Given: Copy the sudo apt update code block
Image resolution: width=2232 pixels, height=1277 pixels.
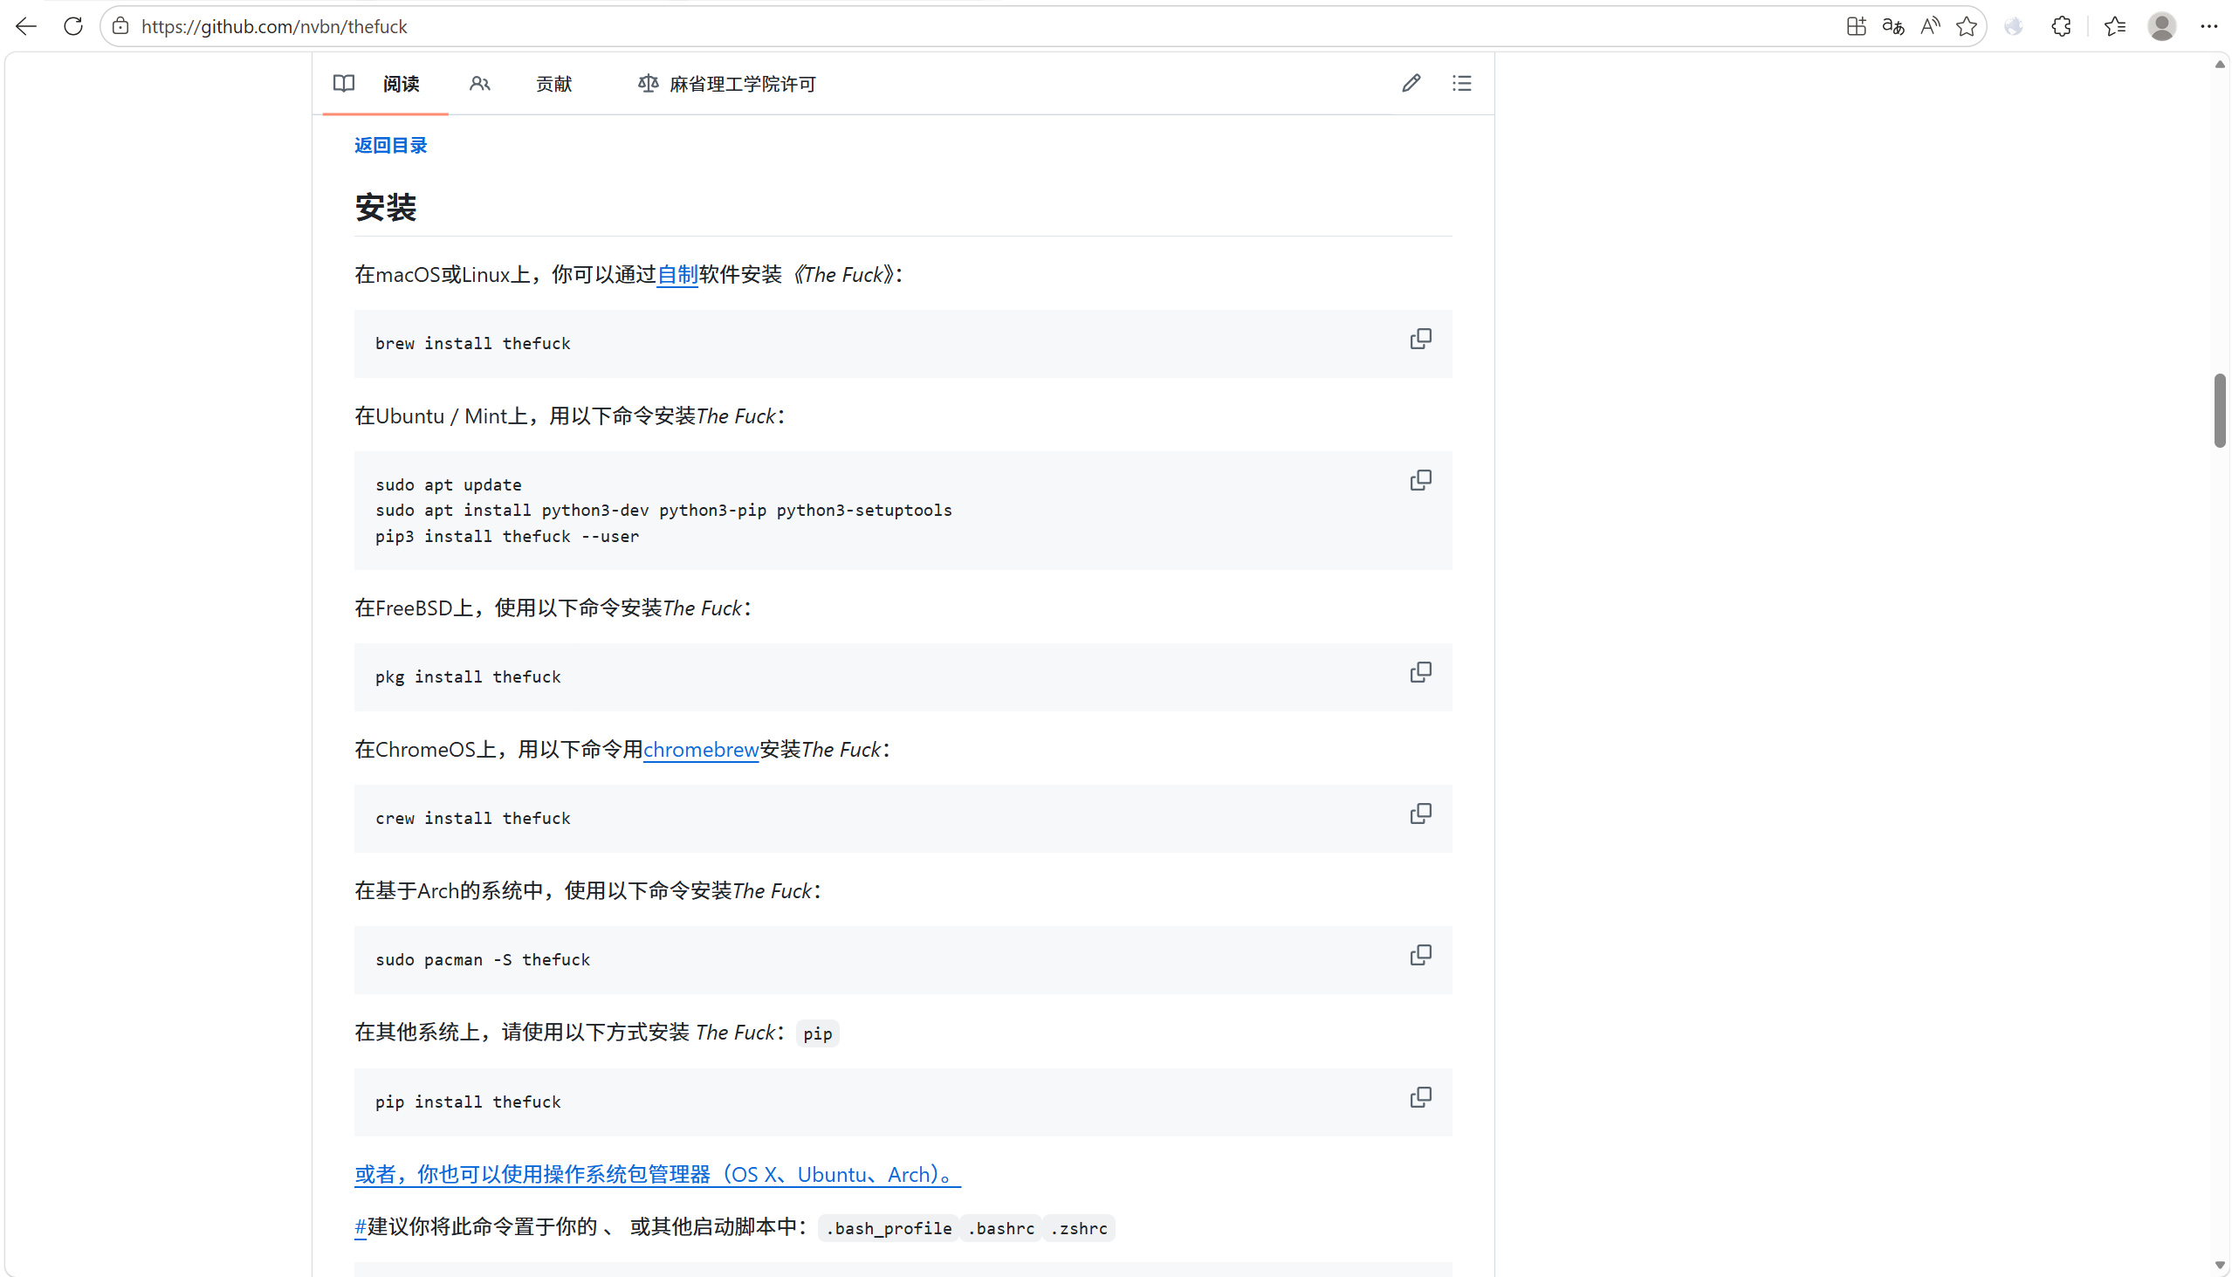Looking at the screenshot, I should (1420, 480).
